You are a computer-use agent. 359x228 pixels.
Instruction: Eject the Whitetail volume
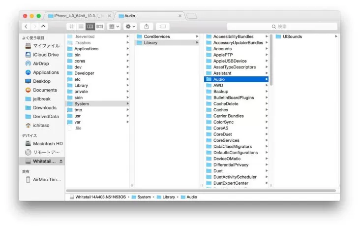point(61,161)
